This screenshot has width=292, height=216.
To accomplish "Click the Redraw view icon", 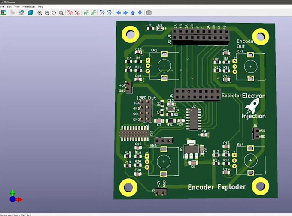I will [54, 13].
